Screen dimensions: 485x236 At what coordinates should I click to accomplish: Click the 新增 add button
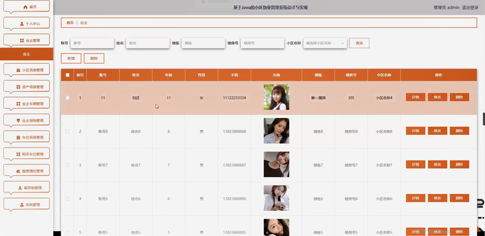point(71,58)
